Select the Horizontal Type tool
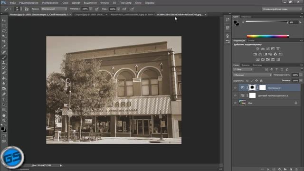The height and width of the screenshot is (171, 304). [x=4, y=99]
